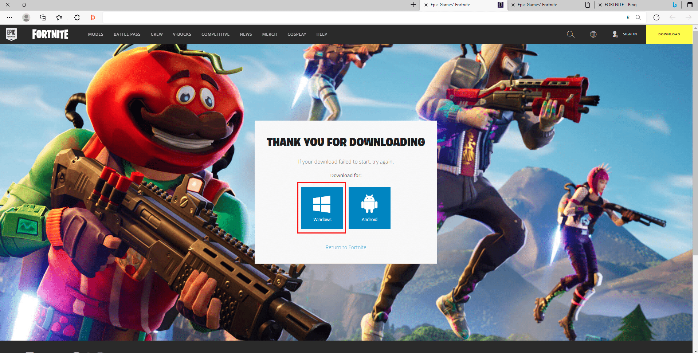The width and height of the screenshot is (698, 353).
Task: Open the Fortnite site search icon
Action: pyautogui.click(x=570, y=34)
